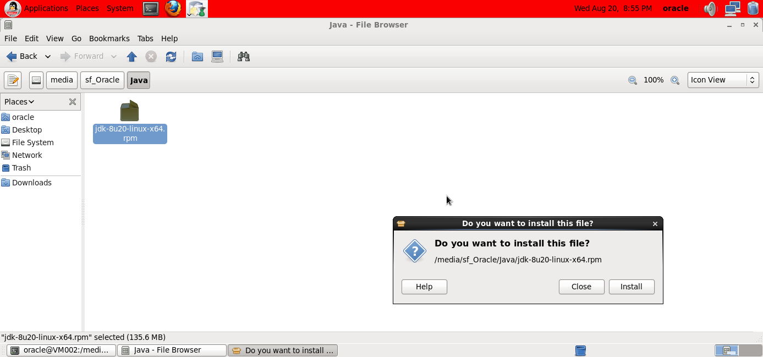Open oracle home in Places sidebar

pyautogui.click(x=23, y=117)
